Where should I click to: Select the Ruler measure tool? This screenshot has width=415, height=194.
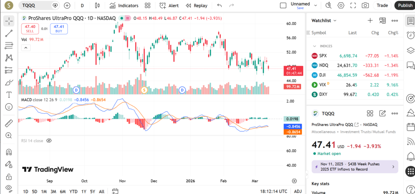(9, 124)
